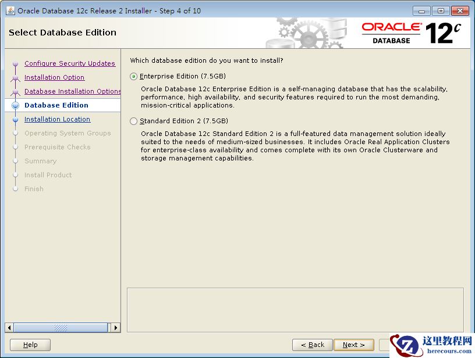Click the Summary step text
Screen dimensions: 475x358
(41, 161)
